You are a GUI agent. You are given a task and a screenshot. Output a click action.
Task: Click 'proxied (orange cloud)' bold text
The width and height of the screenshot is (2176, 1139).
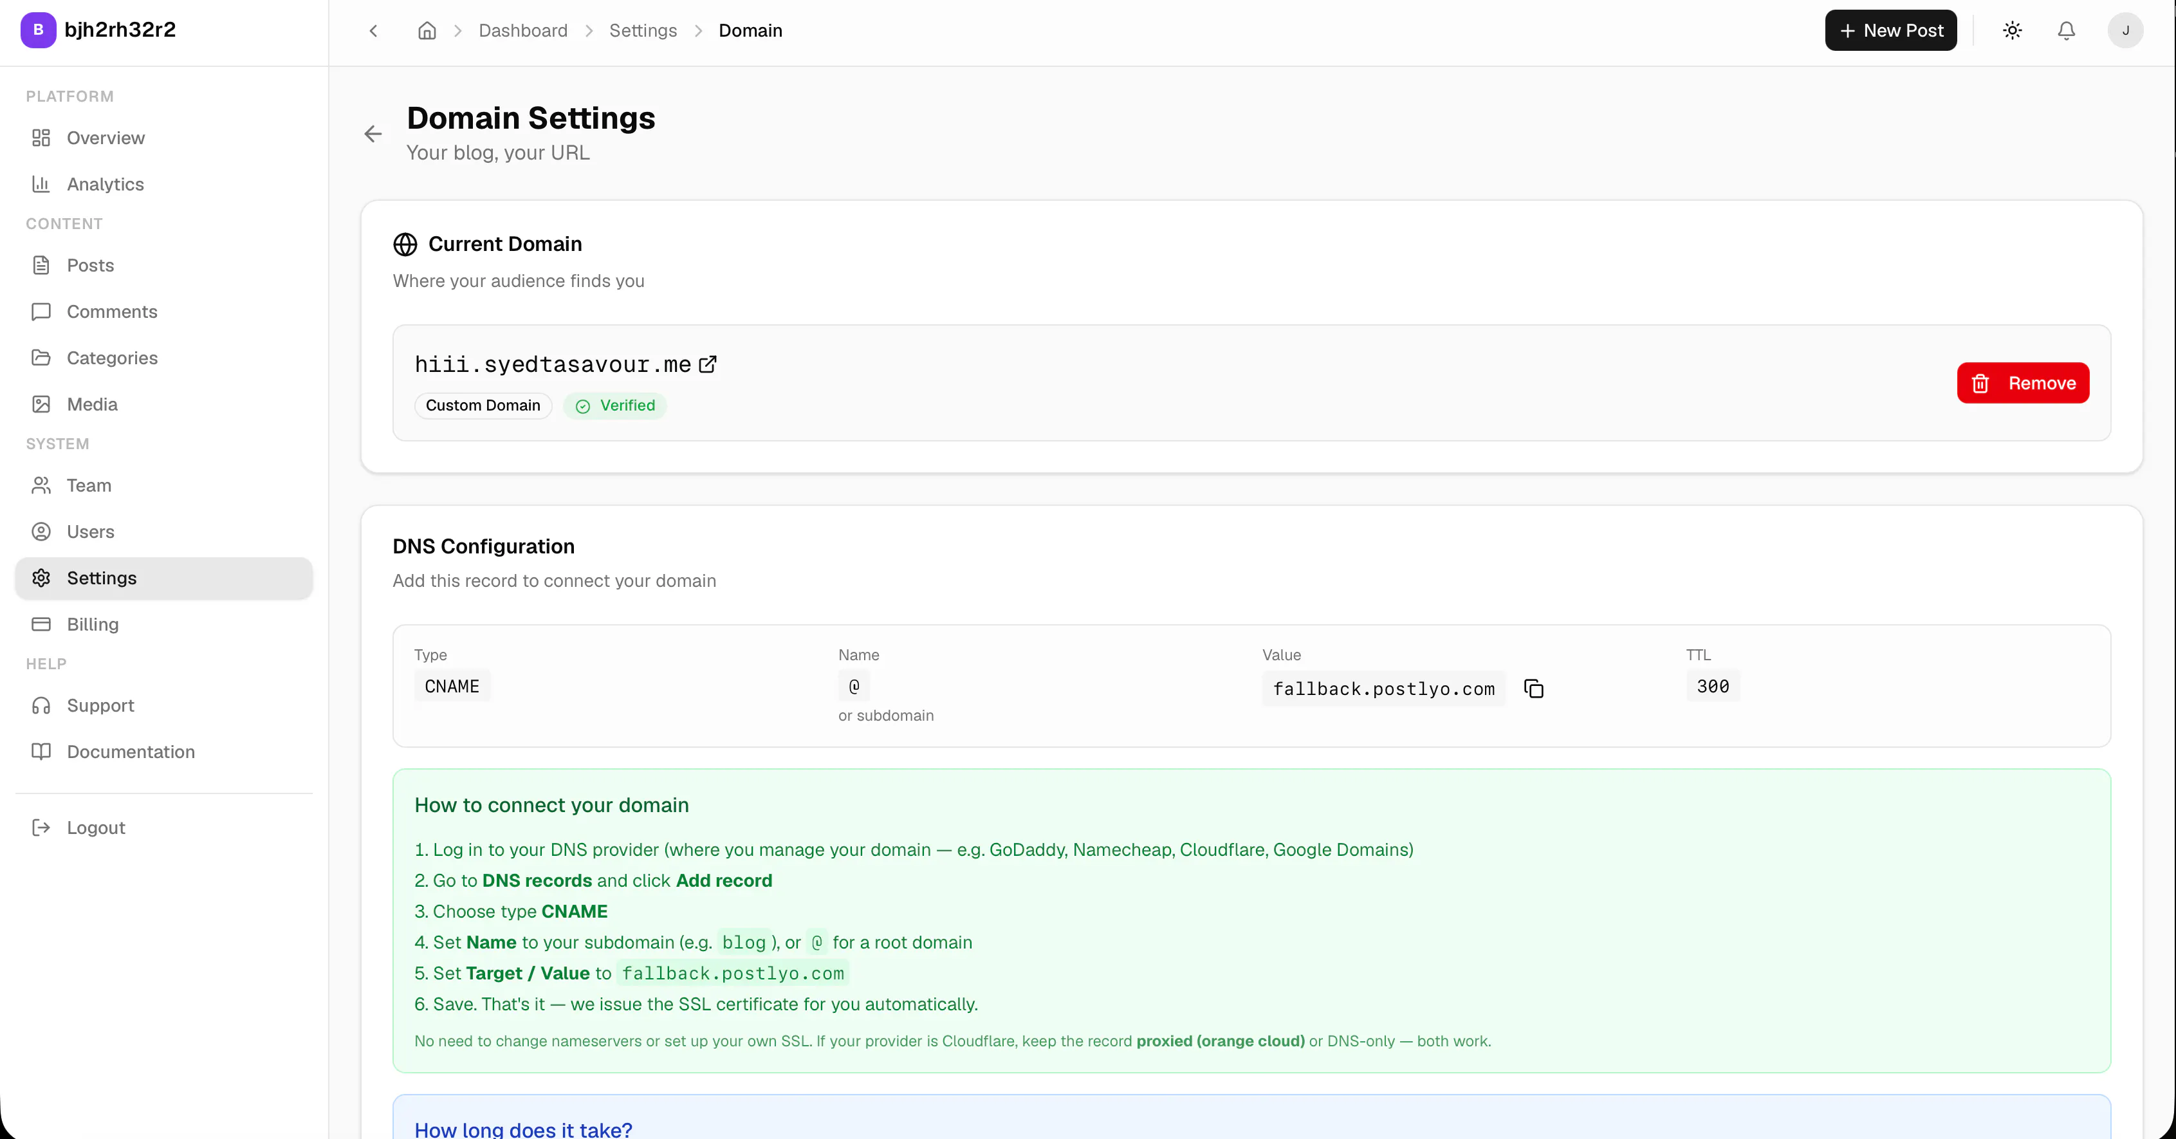pyautogui.click(x=1221, y=1041)
